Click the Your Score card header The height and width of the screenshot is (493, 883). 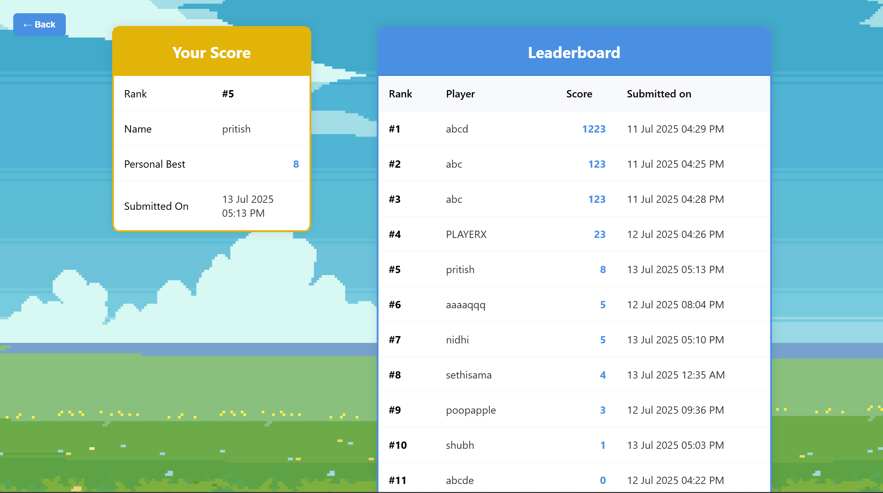click(211, 53)
